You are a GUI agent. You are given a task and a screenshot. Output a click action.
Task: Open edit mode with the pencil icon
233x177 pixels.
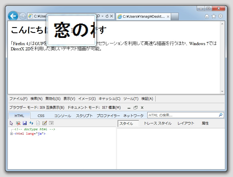tap(44, 123)
